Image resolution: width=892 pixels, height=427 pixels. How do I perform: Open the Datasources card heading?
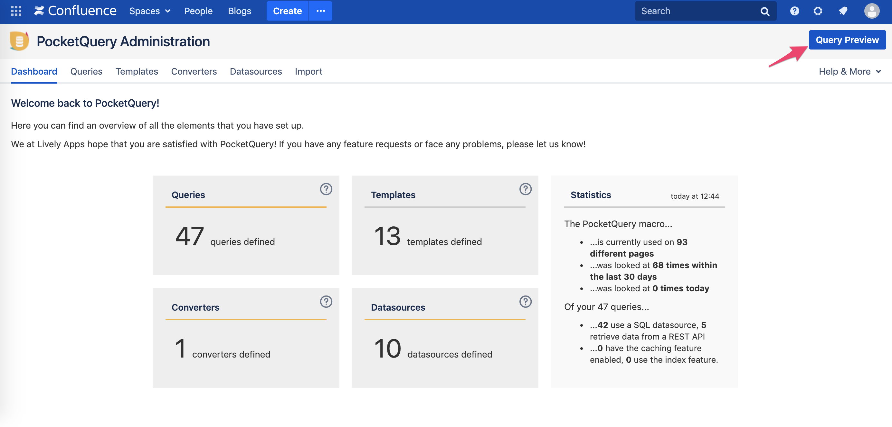[398, 307]
